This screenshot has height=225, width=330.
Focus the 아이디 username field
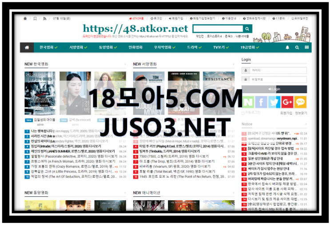278,70
